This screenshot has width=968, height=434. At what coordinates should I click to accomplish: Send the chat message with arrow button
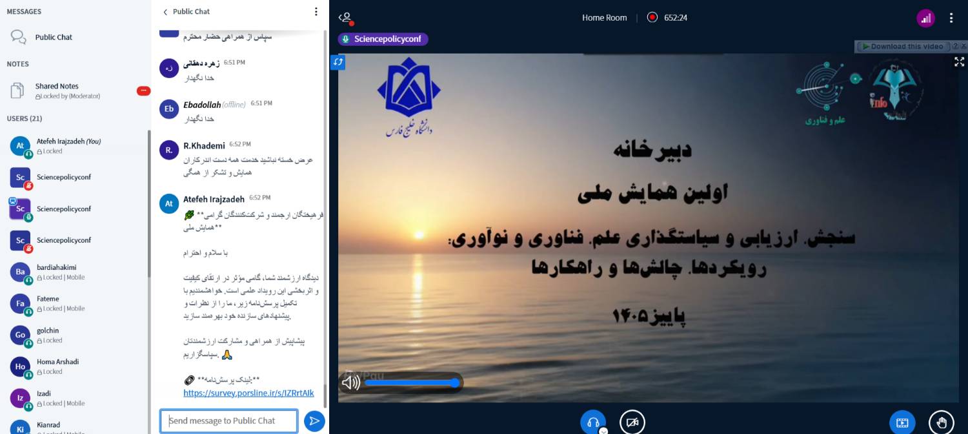314,421
